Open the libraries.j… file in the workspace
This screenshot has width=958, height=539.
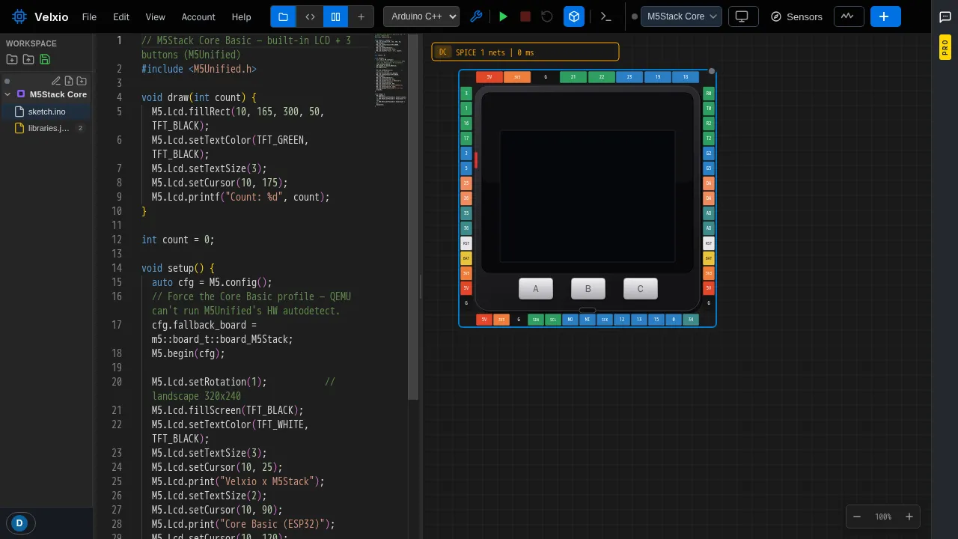click(46, 128)
